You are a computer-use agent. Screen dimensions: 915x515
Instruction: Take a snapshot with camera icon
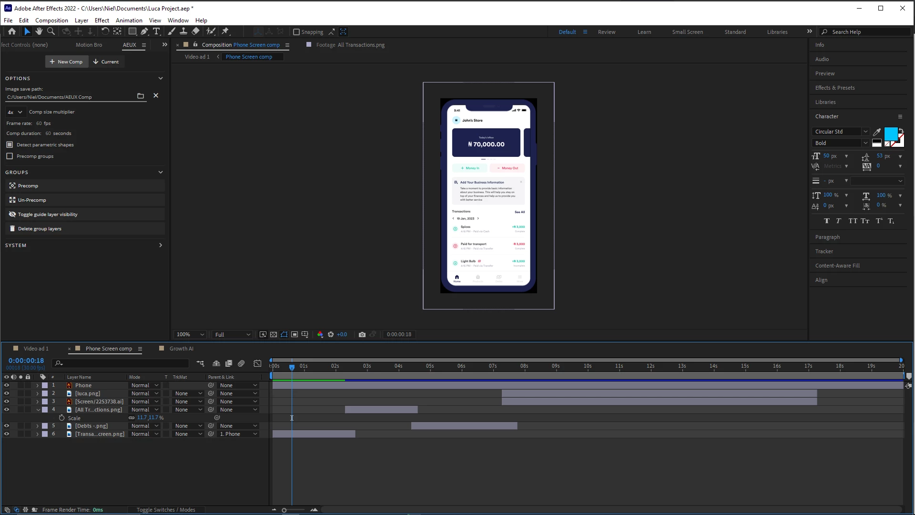362,334
